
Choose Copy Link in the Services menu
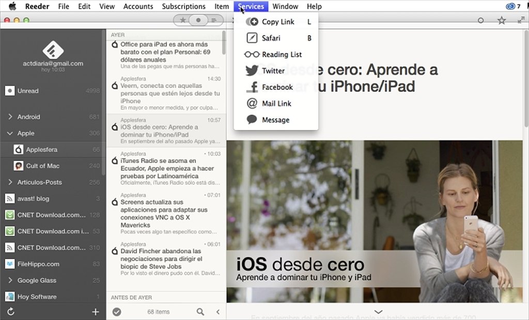tap(276, 22)
